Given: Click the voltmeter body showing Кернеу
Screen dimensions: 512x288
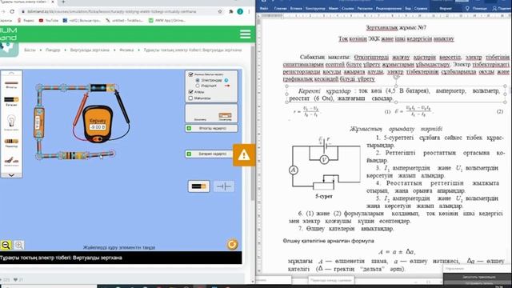Looking at the screenshot, I should pyautogui.click(x=97, y=125).
